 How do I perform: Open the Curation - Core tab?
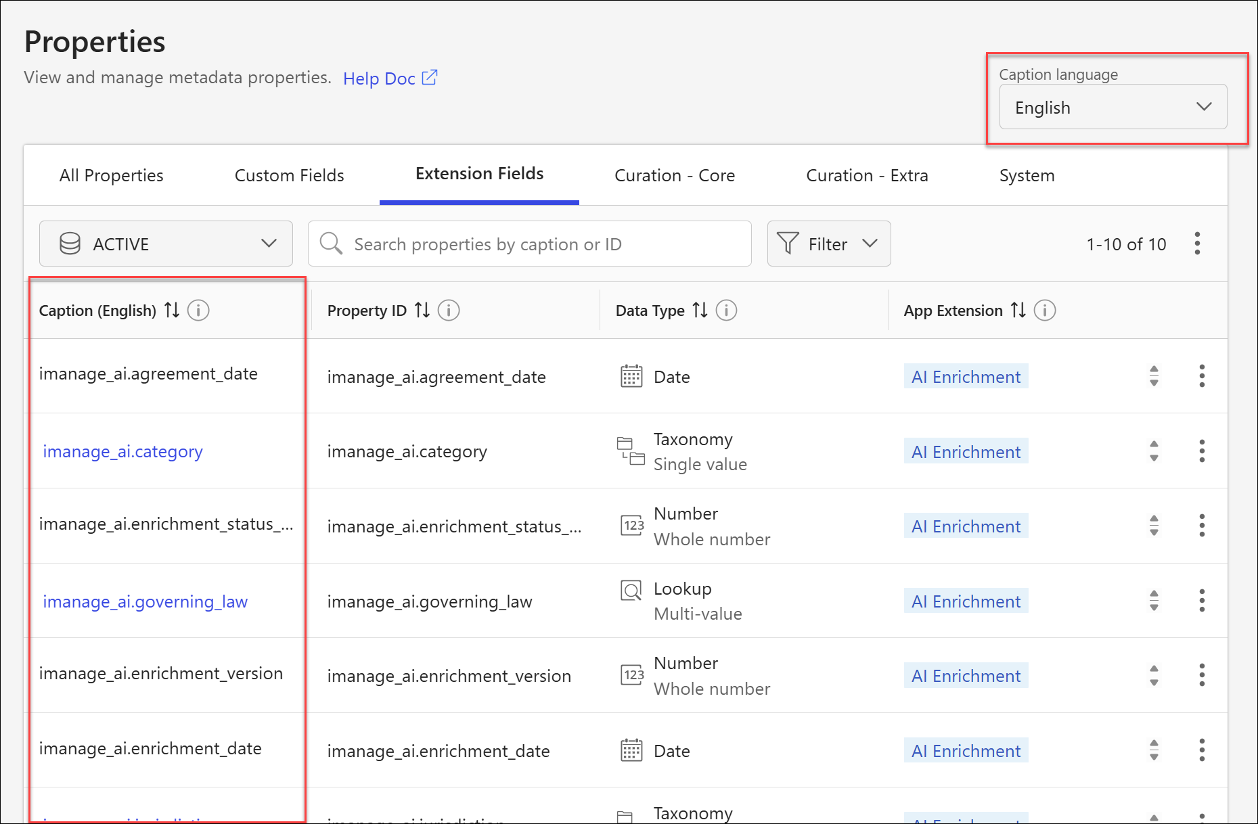(x=674, y=175)
